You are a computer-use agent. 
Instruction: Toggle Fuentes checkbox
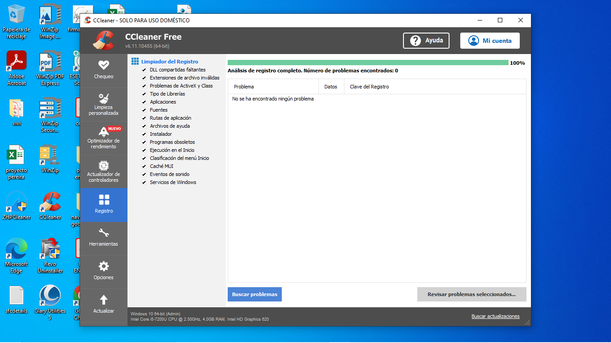[x=144, y=110]
